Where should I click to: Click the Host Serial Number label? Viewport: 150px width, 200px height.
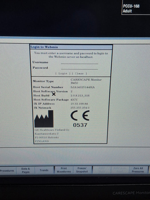click(x=48, y=87)
